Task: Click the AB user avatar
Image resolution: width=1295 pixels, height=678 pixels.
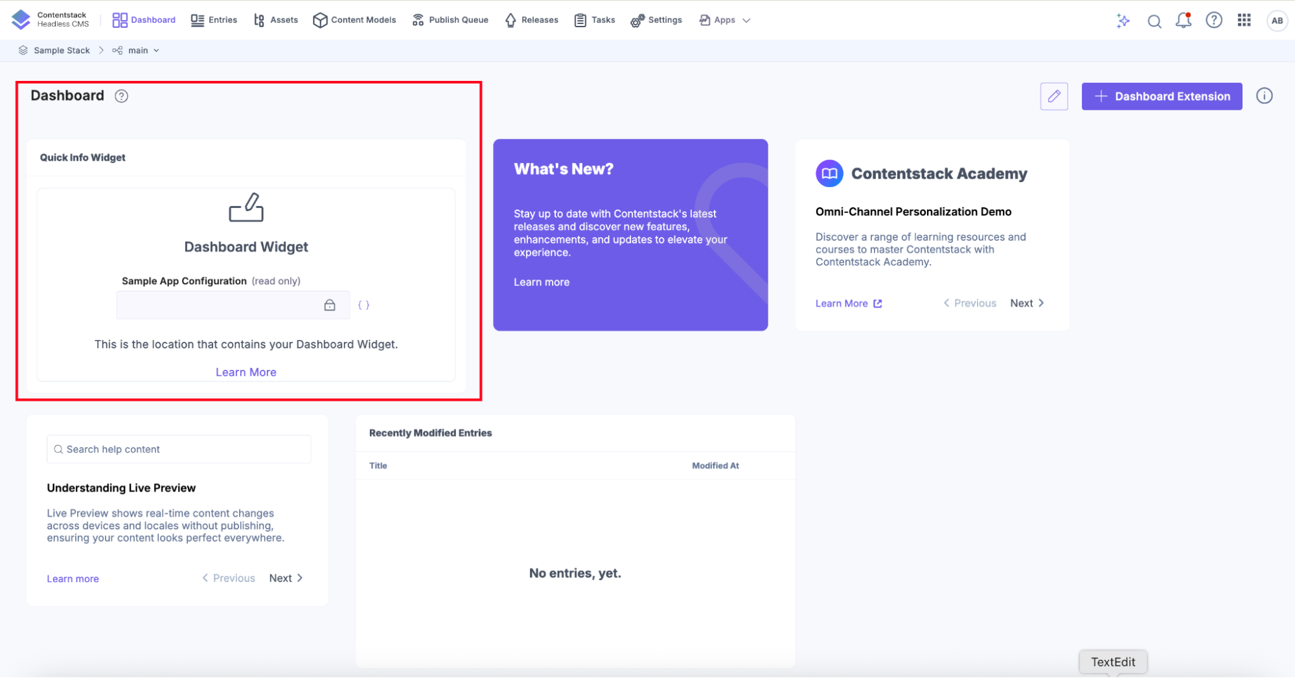Action: 1277,21
